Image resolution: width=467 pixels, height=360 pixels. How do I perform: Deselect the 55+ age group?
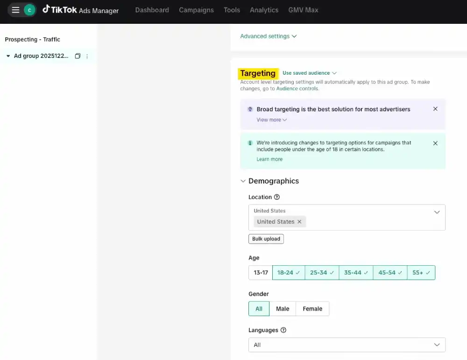(421, 272)
